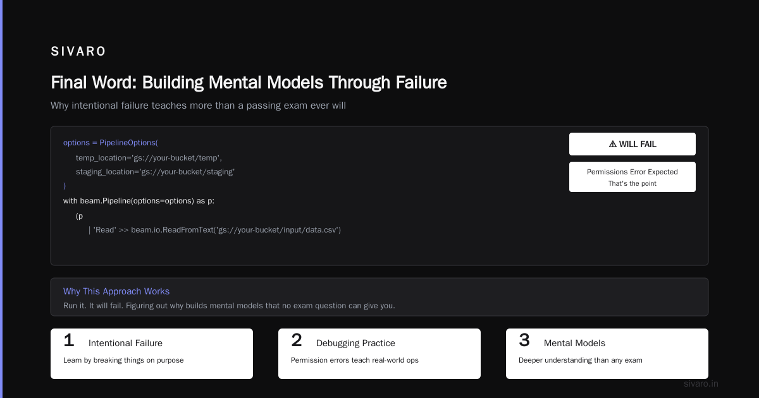Click the Permissions Error Expected box
759x398 pixels.
tap(632, 177)
